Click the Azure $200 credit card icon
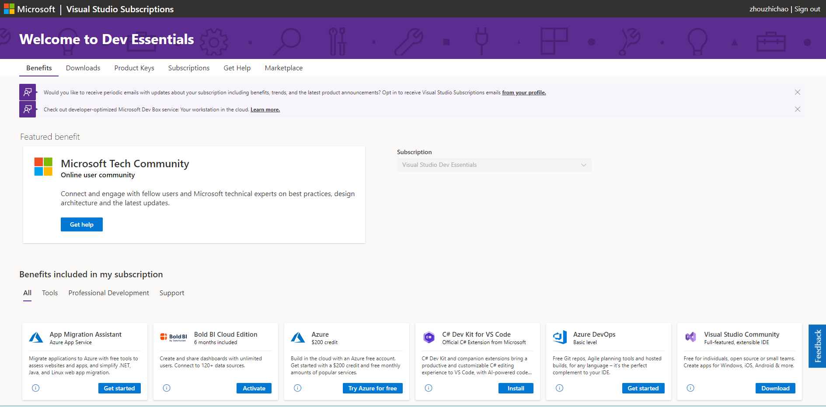This screenshot has width=826, height=407. pos(298,338)
